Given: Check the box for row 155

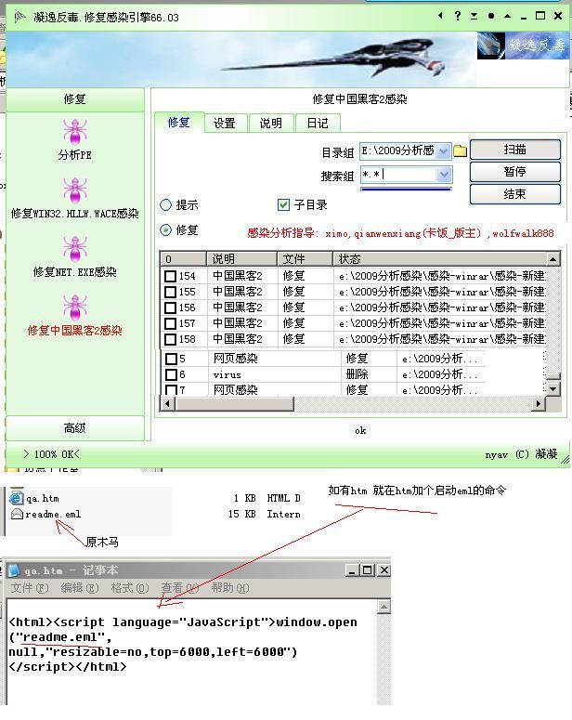Looking at the screenshot, I should tap(170, 292).
